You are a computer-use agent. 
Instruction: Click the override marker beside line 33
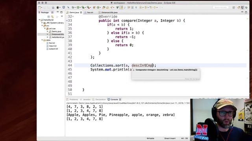click(67, 20)
